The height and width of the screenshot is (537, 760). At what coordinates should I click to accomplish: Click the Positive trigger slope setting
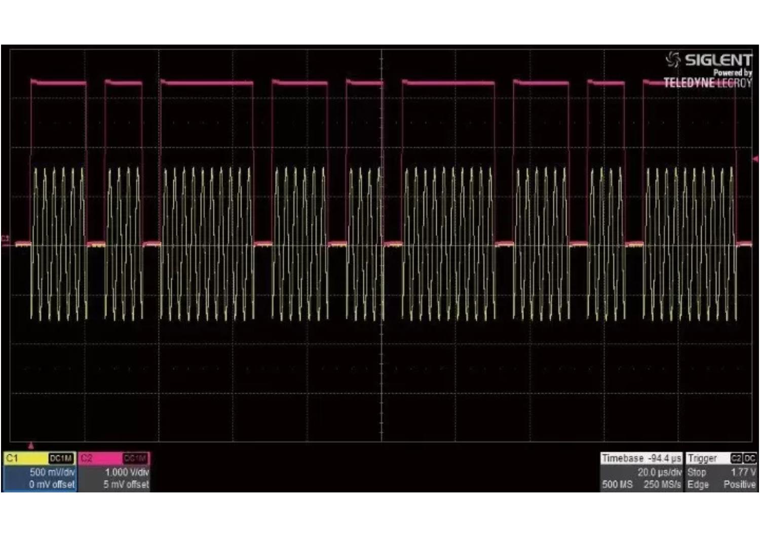pos(739,485)
